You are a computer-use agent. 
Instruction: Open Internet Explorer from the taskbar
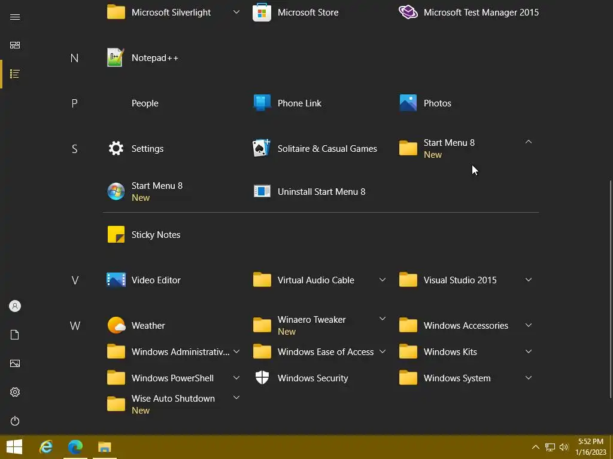(x=46, y=447)
